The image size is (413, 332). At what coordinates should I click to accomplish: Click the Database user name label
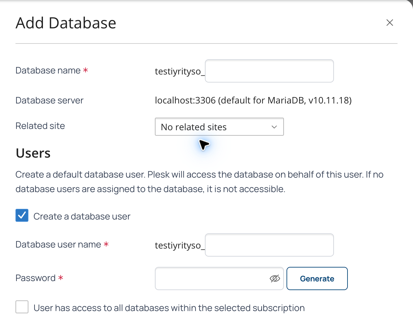pos(58,245)
